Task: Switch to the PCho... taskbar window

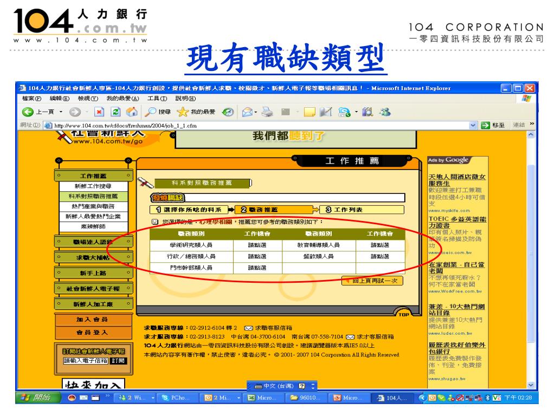Action: coord(176,398)
